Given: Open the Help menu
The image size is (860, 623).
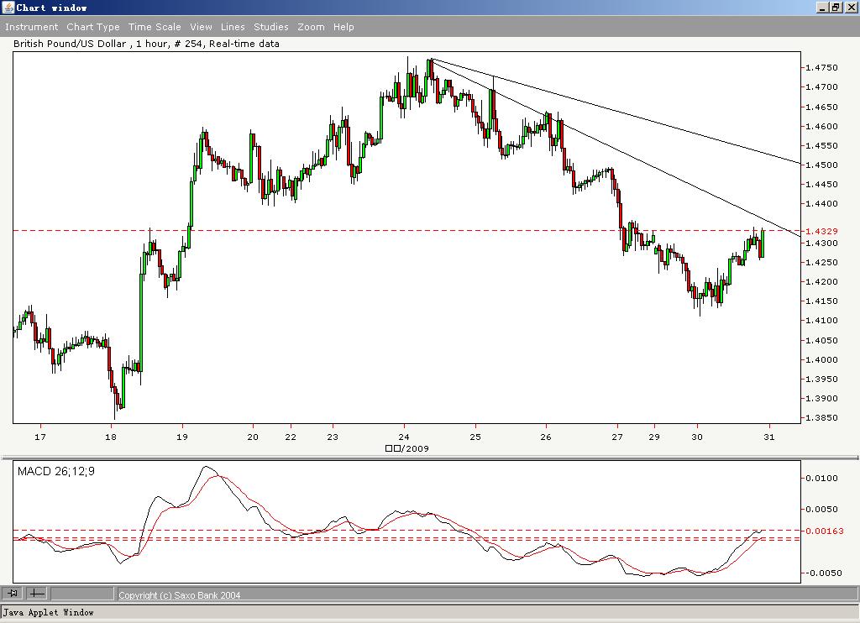Looking at the screenshot, I should coord(343,27).
